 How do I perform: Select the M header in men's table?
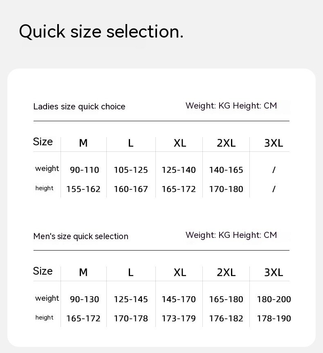click(x=83, y=273)
